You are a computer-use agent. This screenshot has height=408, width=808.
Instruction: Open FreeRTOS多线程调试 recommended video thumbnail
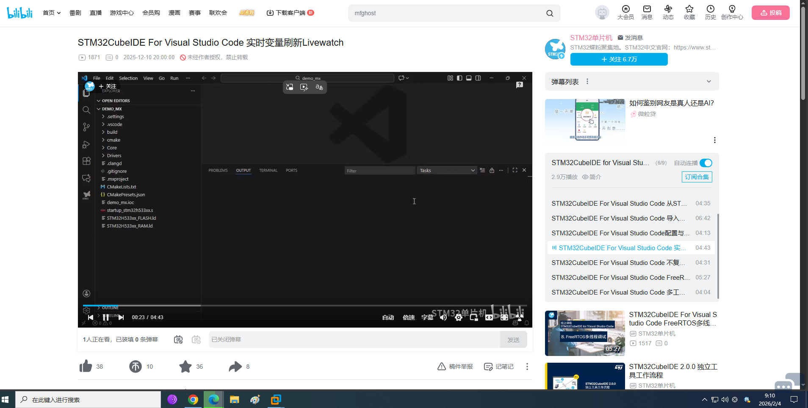(x=585, y=333)
